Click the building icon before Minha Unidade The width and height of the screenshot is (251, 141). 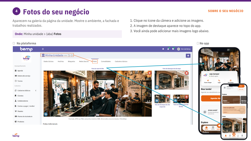point(43,55)
